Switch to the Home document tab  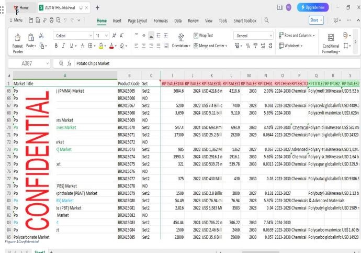(21, 8)
